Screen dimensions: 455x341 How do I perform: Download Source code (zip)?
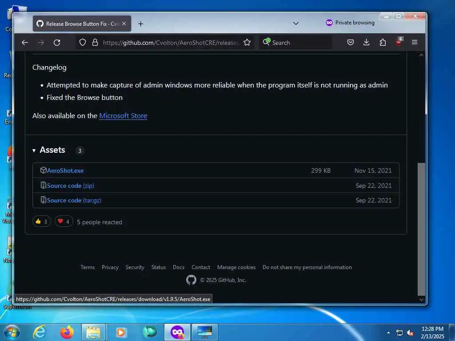[x=71, y=186]
